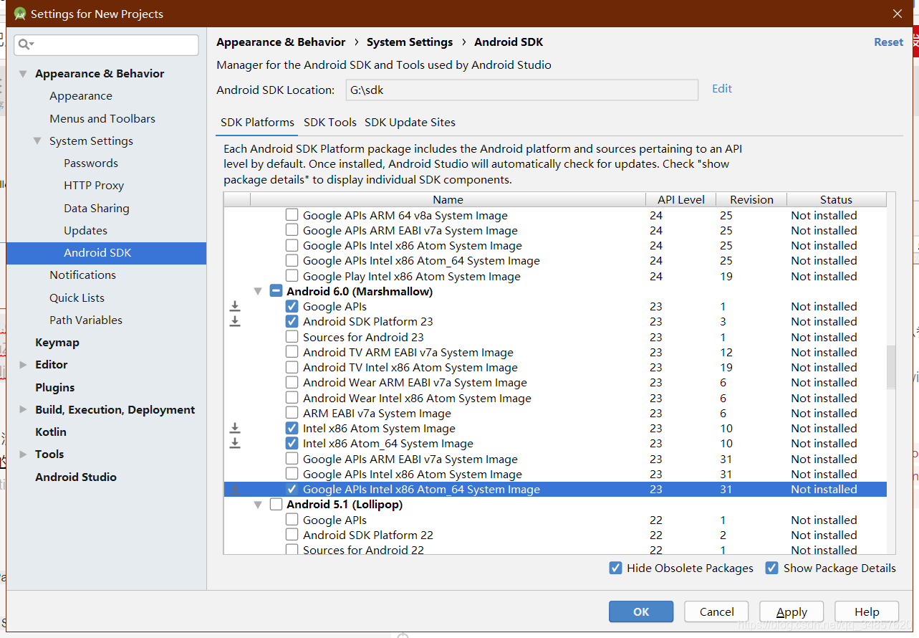Collapse Android 6.0 (Marshmallow) package group

tap(258, 292)
